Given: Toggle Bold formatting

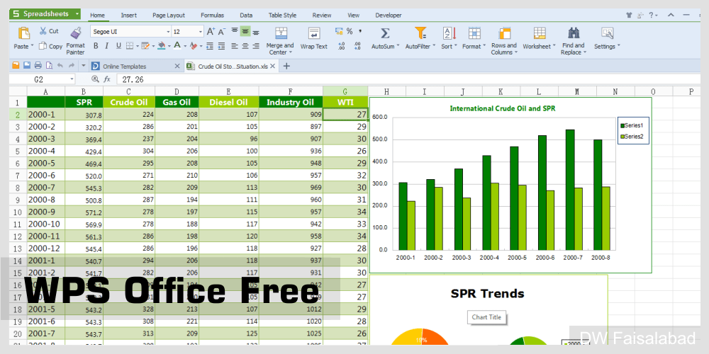Looking at the screenshot, I should point(96,45).
